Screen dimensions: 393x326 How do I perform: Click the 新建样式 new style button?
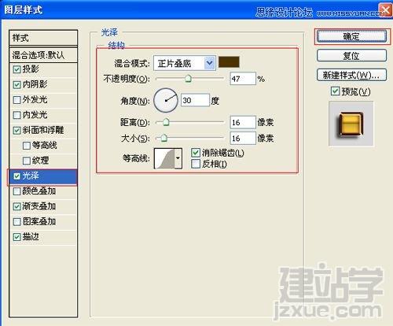(351, 76)
